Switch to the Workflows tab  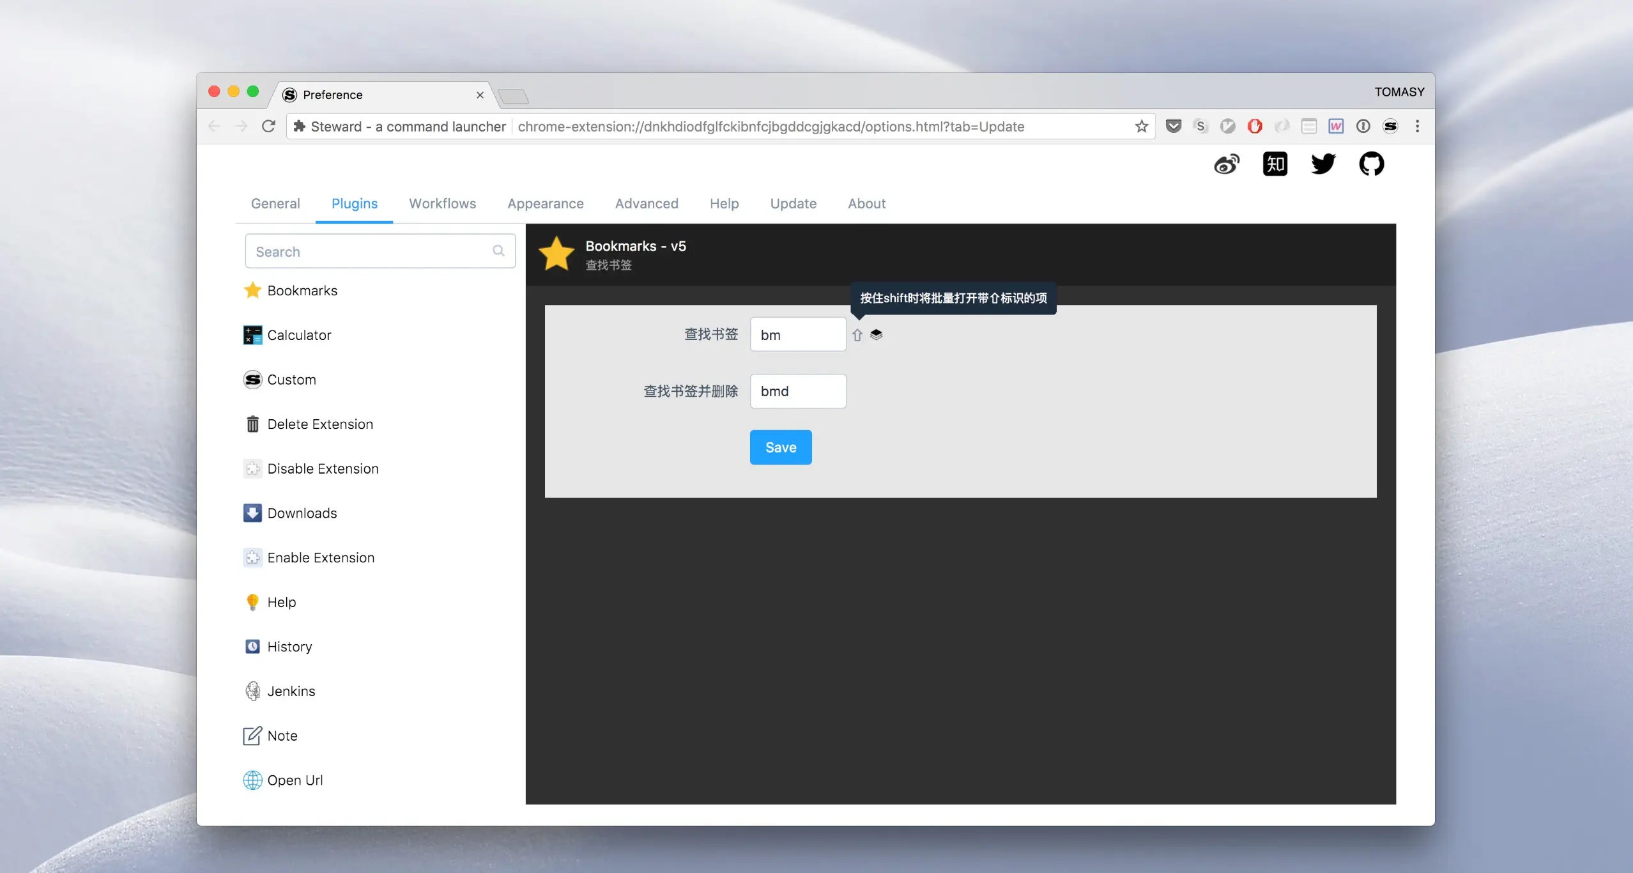pos(442,203)
